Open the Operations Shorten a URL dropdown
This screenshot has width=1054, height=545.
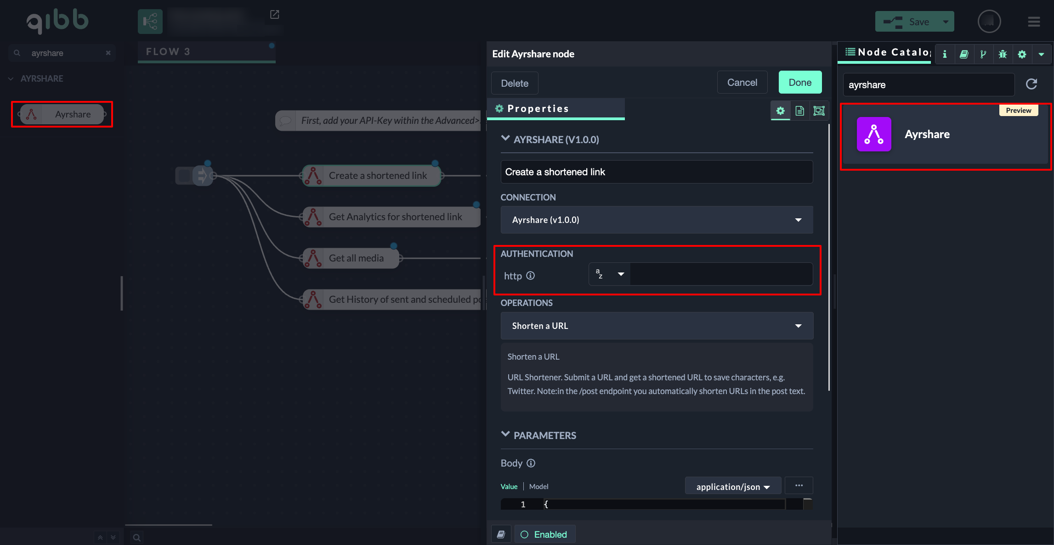point(657,326)
